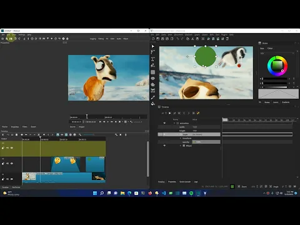The width and height of the screenshot is (300, 225).
Task: Pick the eyedropper color picker tool
Action: coord(152,97)
